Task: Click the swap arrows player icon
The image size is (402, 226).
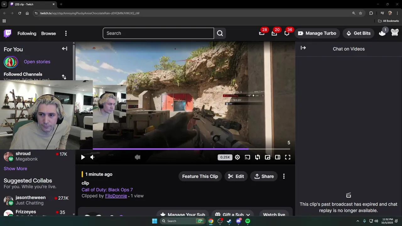Action: pyautogui.click(x=258, y=157)
